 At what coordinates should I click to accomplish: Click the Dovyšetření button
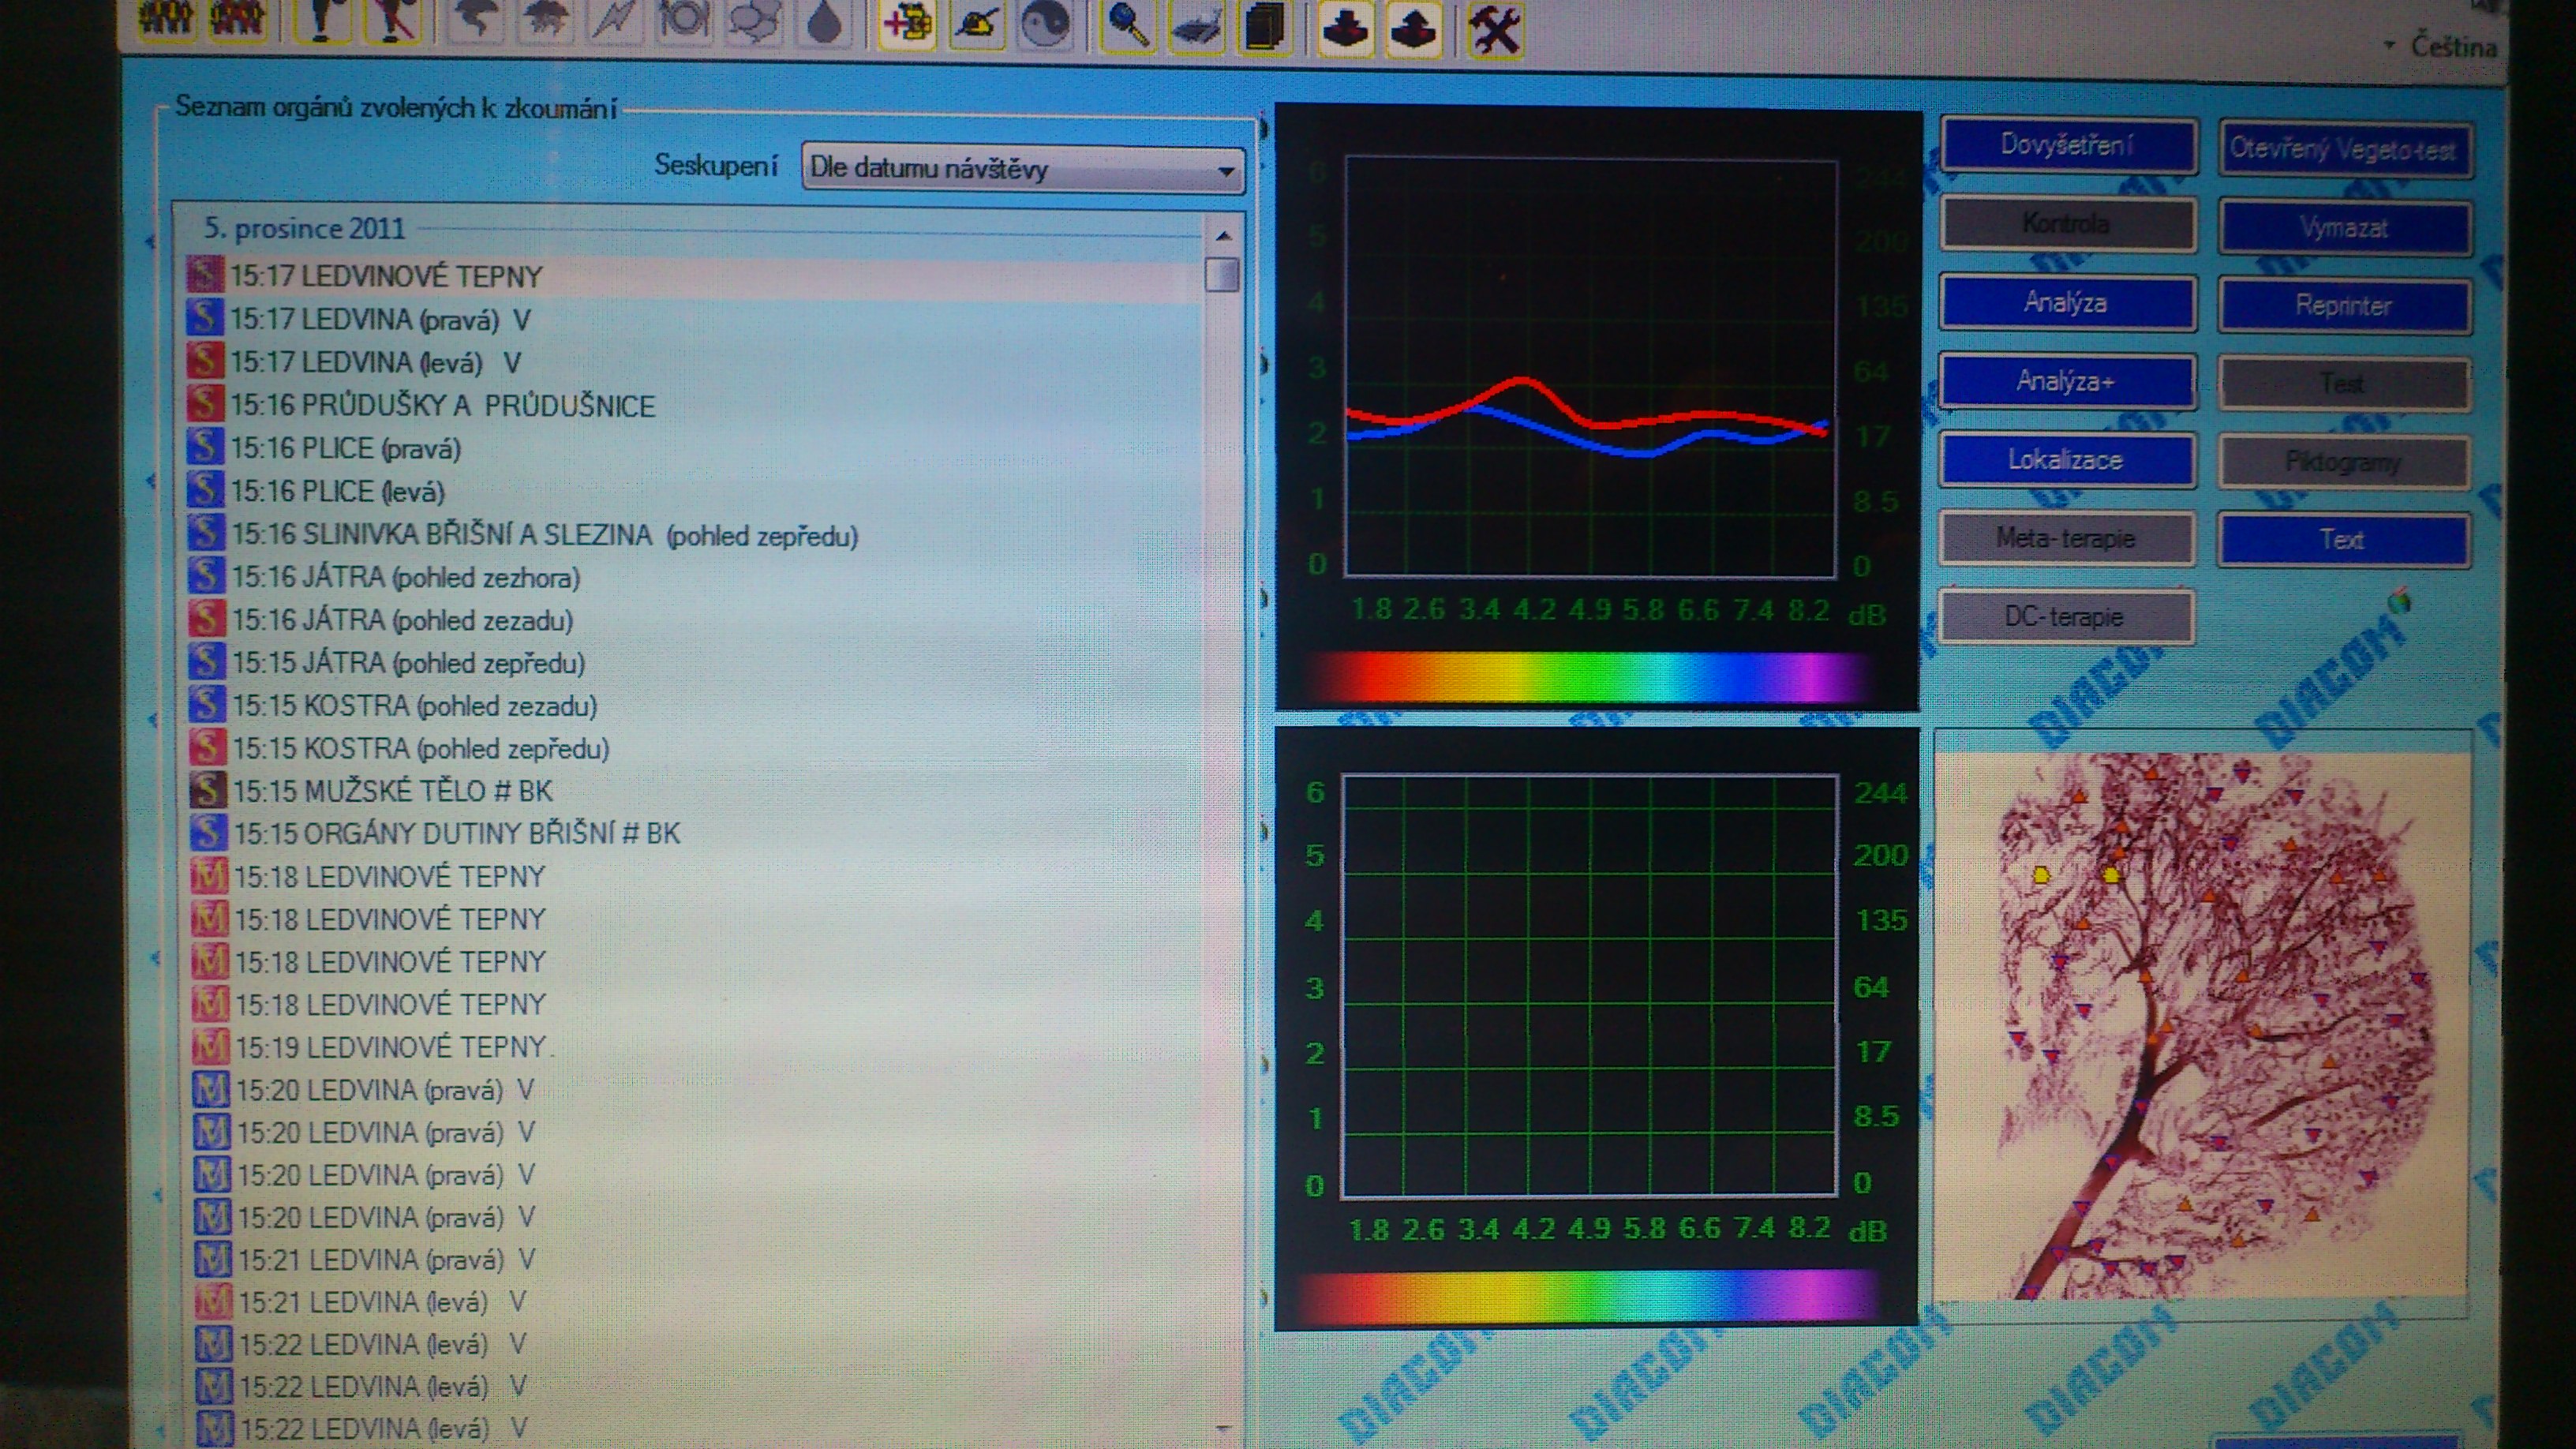coord(2067,146)
